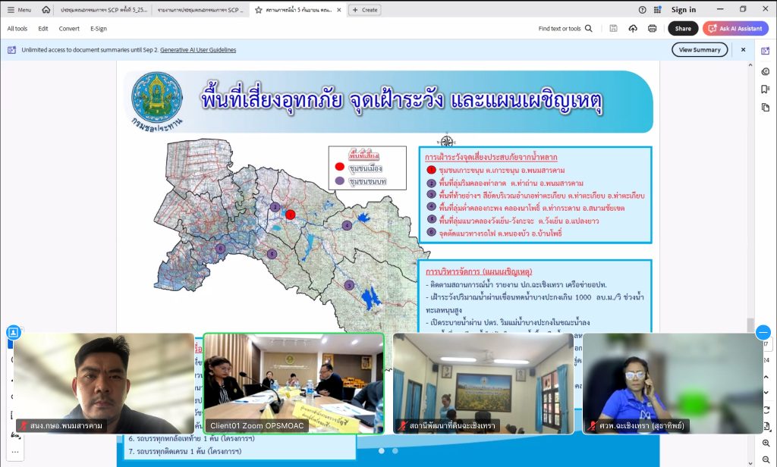The width and height of the screenshot is (777, 467).
Task: Click the purple marker number 2 on the map
Action: click(x=275, y=207)
